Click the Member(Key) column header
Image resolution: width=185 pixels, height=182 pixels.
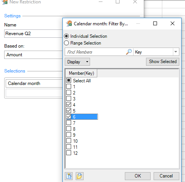tap(81, 73)
